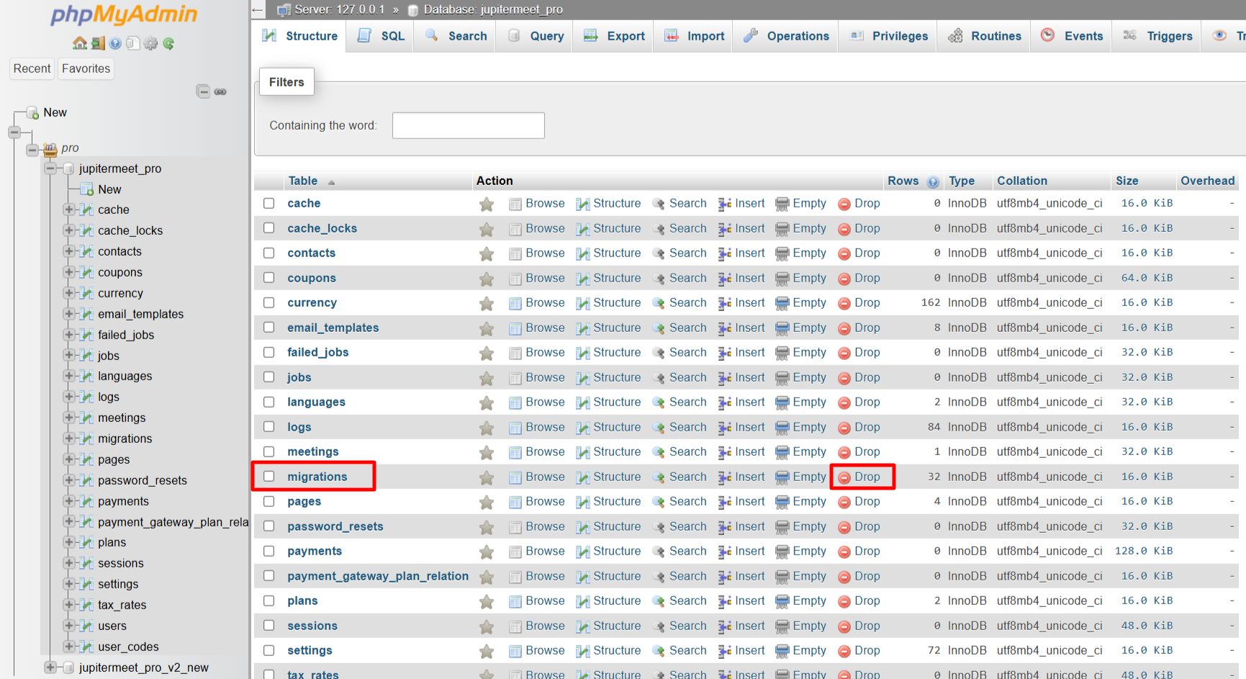Click the Recent tables button
This screenshot has width=1246, height=679.
pos(32,68)
